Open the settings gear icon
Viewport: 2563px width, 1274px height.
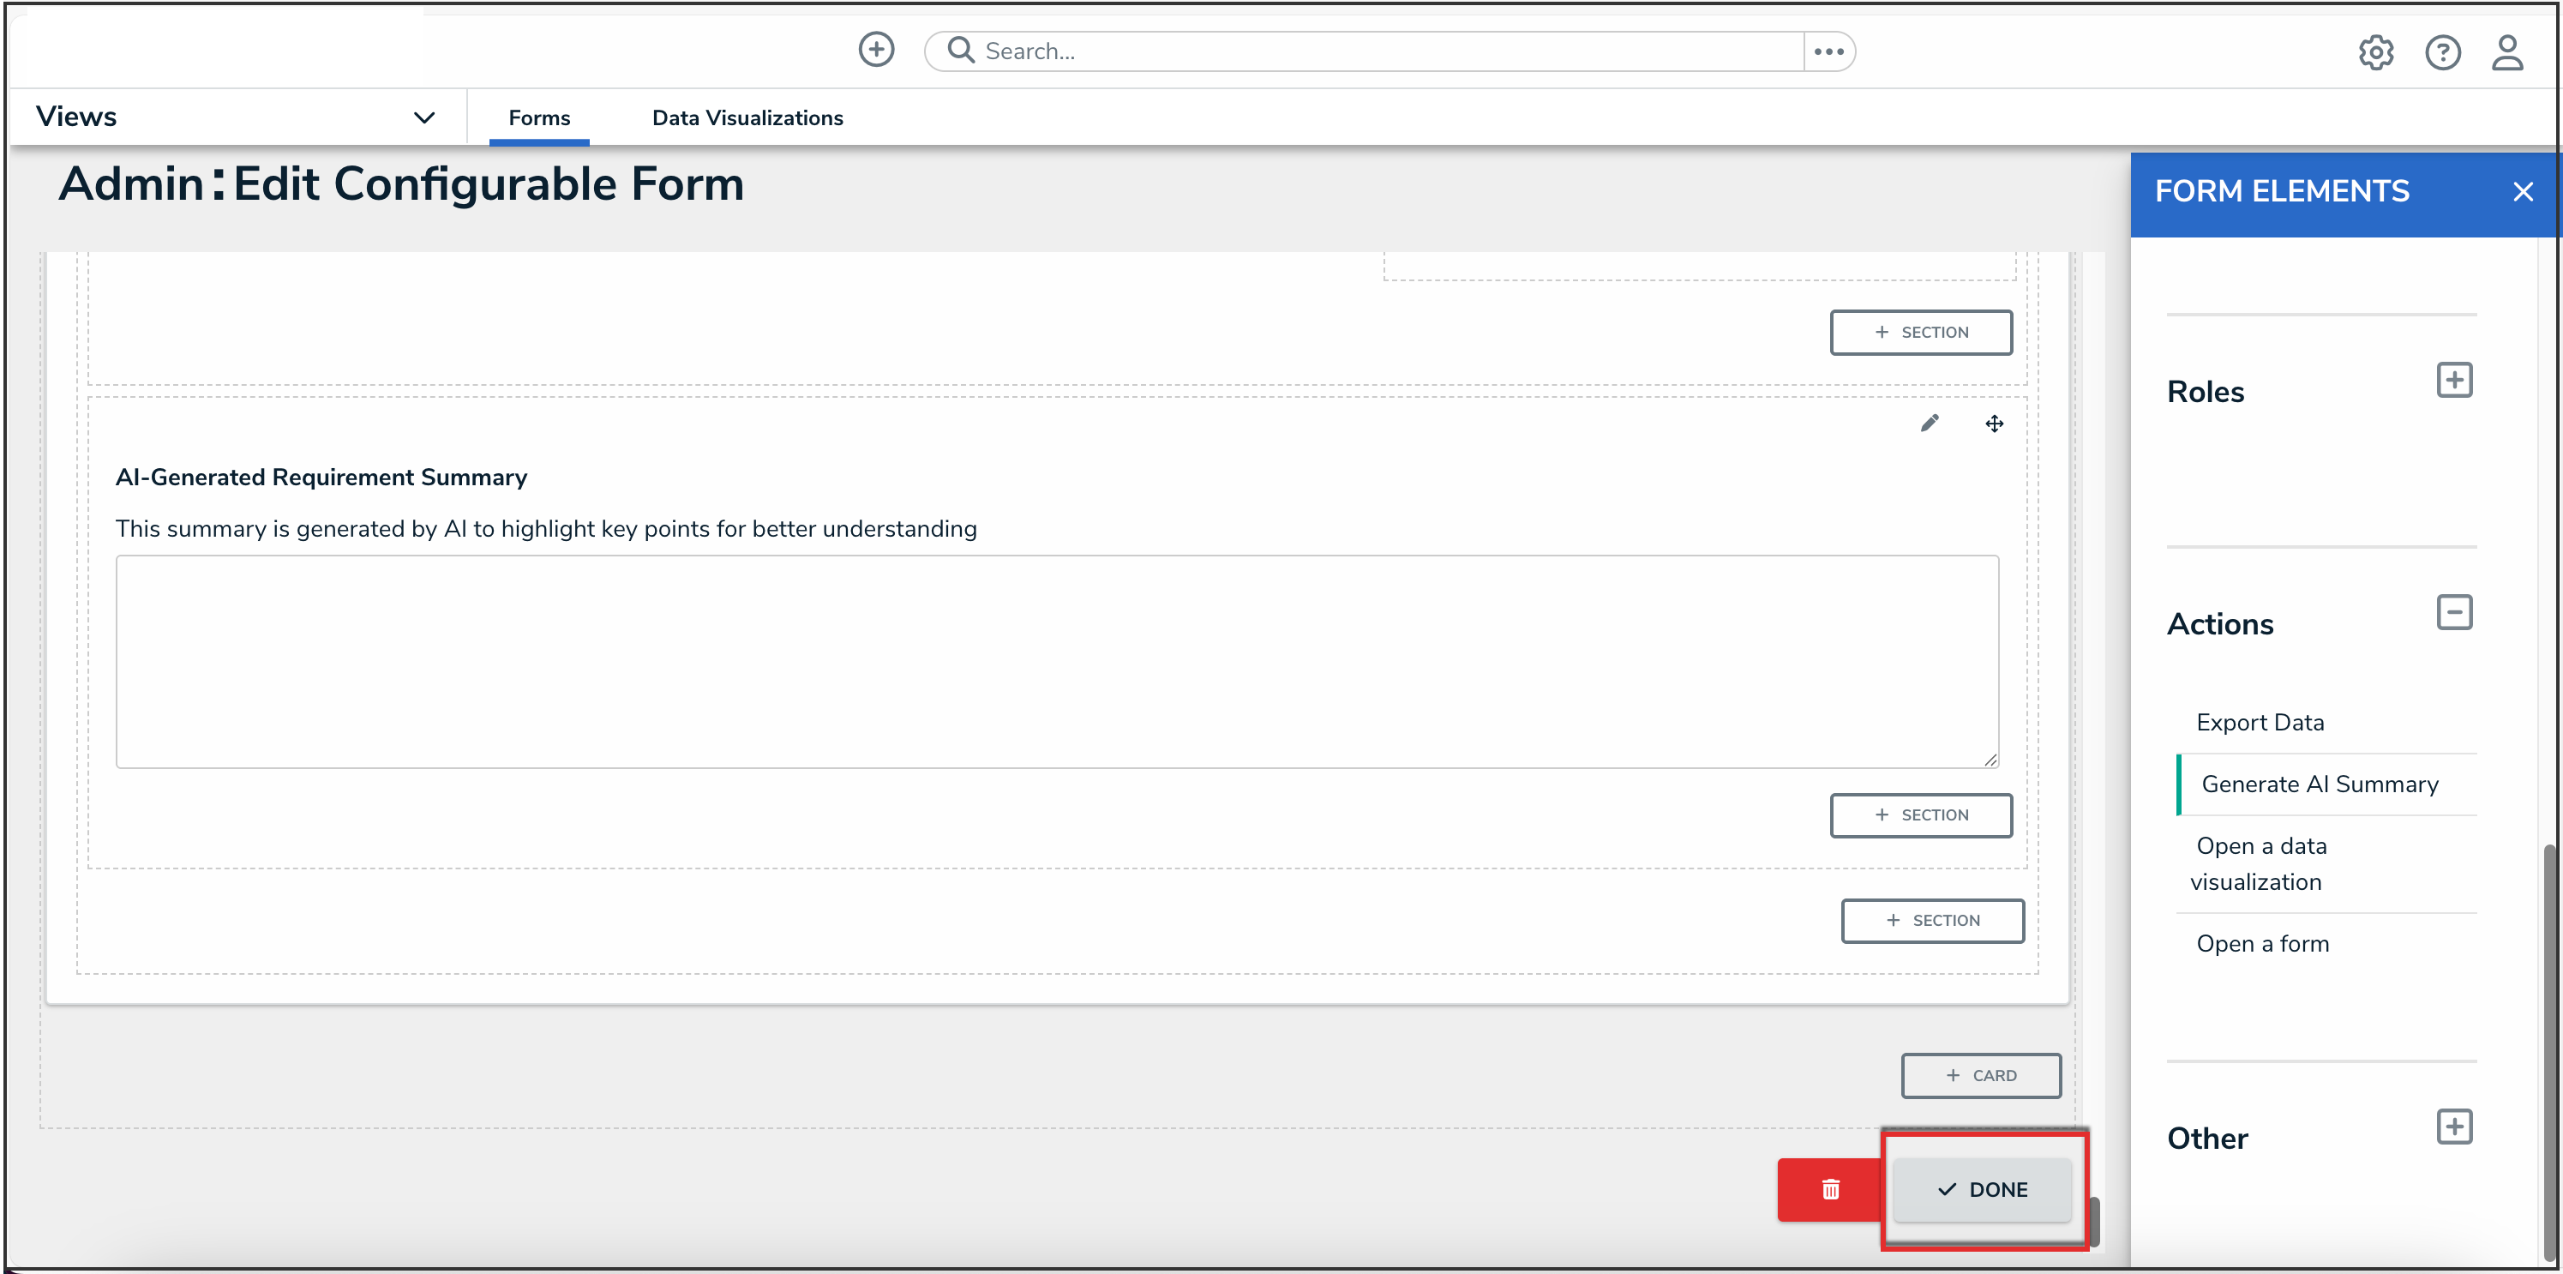(2375, 51)
